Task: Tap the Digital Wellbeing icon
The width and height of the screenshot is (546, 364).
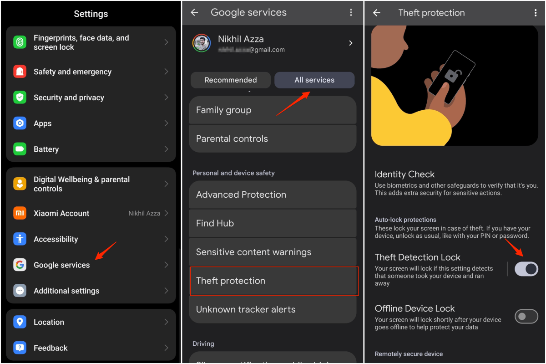Action: tap(20, 184)
